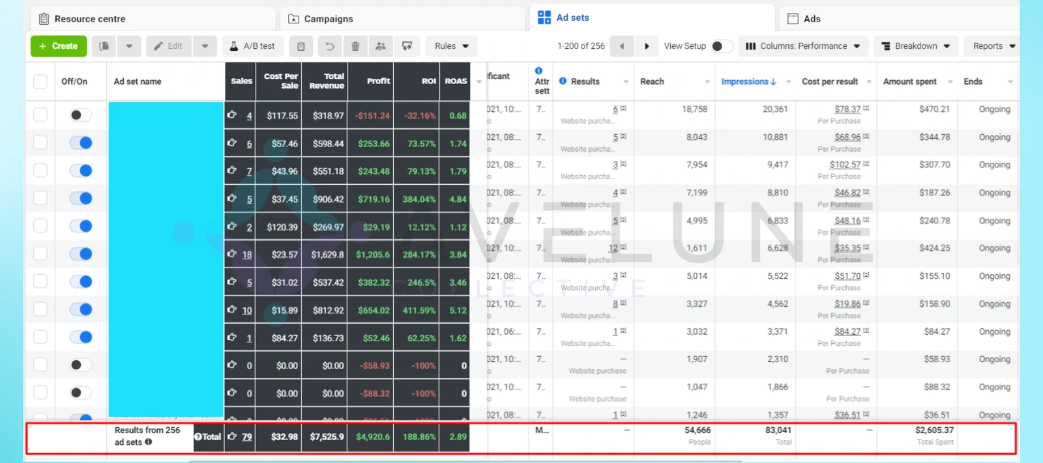Open the Breakdown dropdown
1043x463 pixels.
tap(916, 46)
